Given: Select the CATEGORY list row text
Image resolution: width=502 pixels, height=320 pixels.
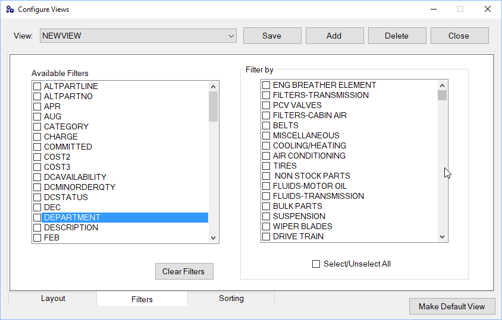Looking at the screenshot, I should [x=66, y=126].
